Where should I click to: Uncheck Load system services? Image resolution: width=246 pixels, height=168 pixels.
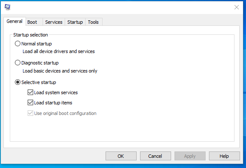30,92
